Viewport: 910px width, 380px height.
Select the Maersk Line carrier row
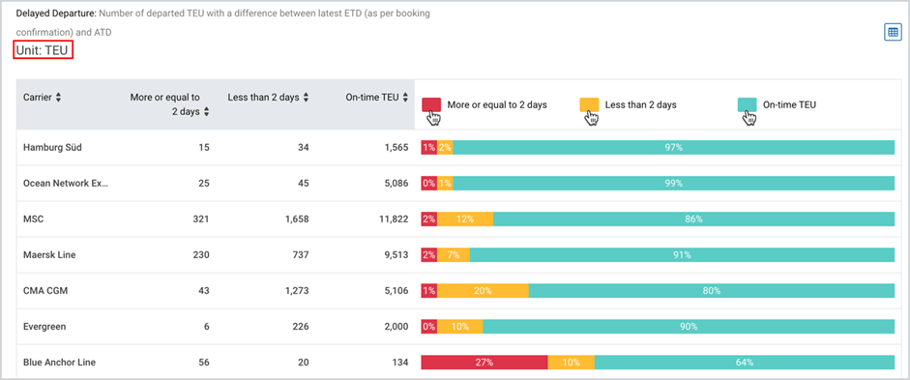tap(455, 254)
